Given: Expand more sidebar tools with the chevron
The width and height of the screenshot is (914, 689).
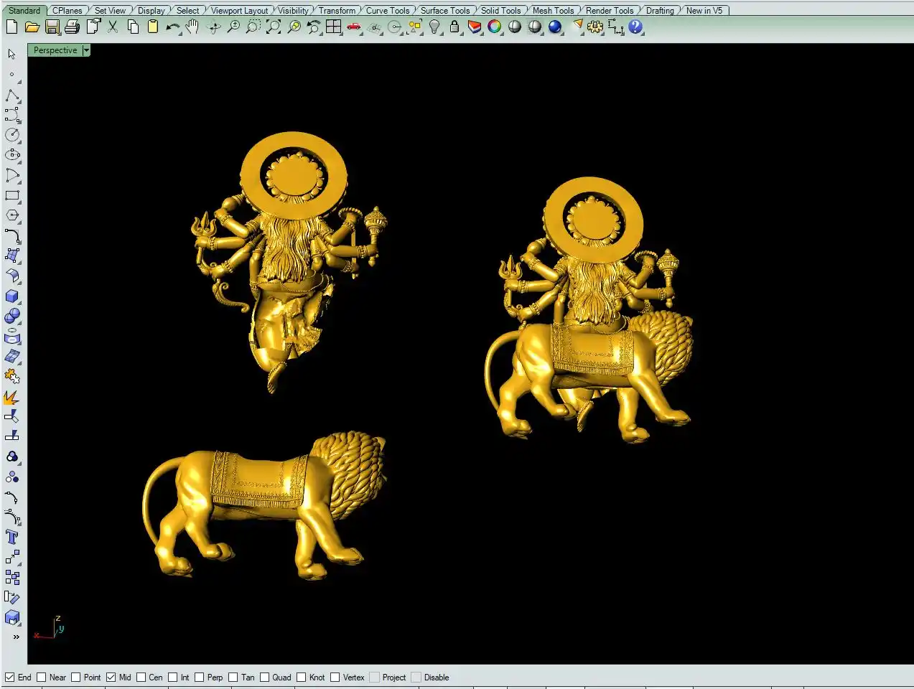Looking at the screenshot, I should point(16,637).
